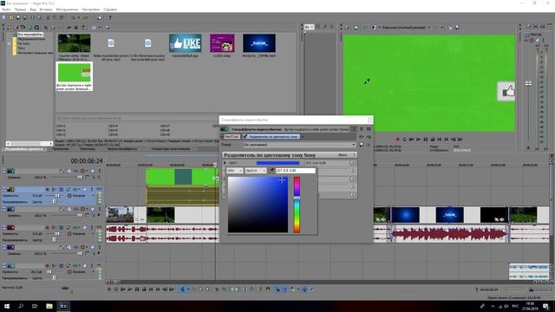Click Play on the timeline transport bar

click(130, 289)
